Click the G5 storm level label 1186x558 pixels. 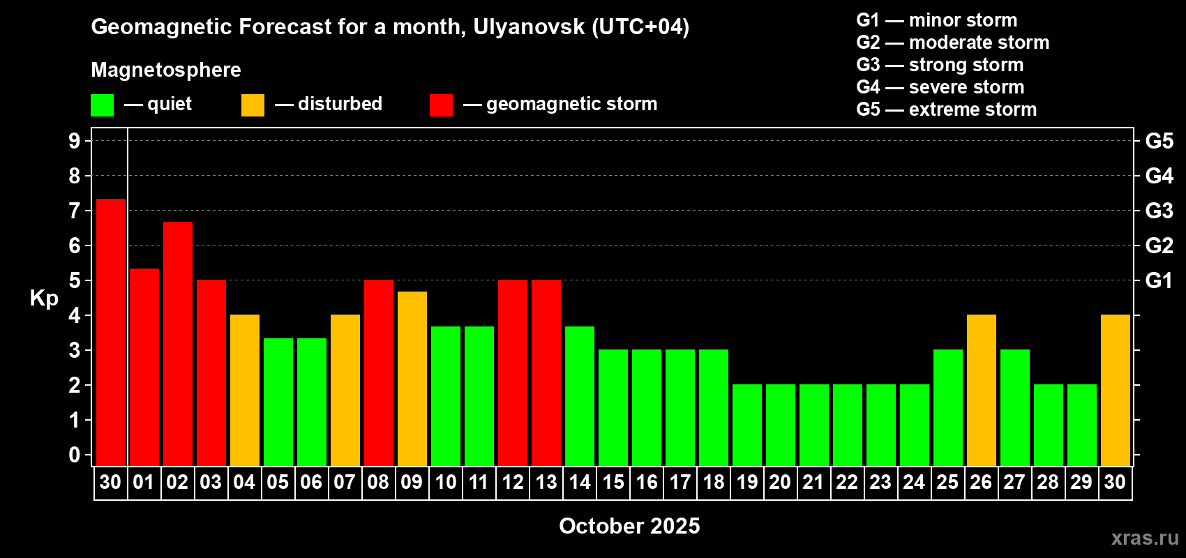pyautogui.click(x=1159, y=141)
